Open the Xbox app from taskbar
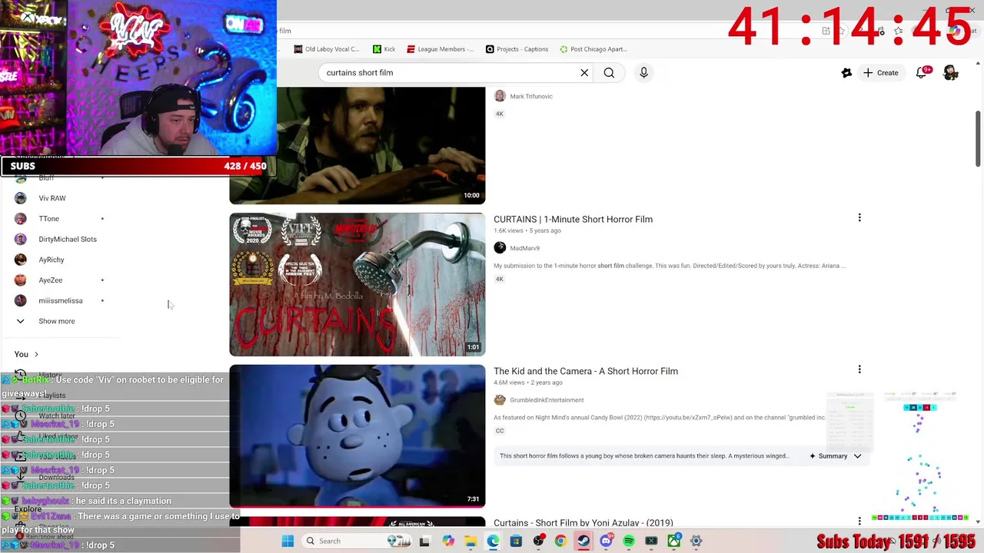The height and width of the screenshot is (553, 984). click(x=674, y=541)
